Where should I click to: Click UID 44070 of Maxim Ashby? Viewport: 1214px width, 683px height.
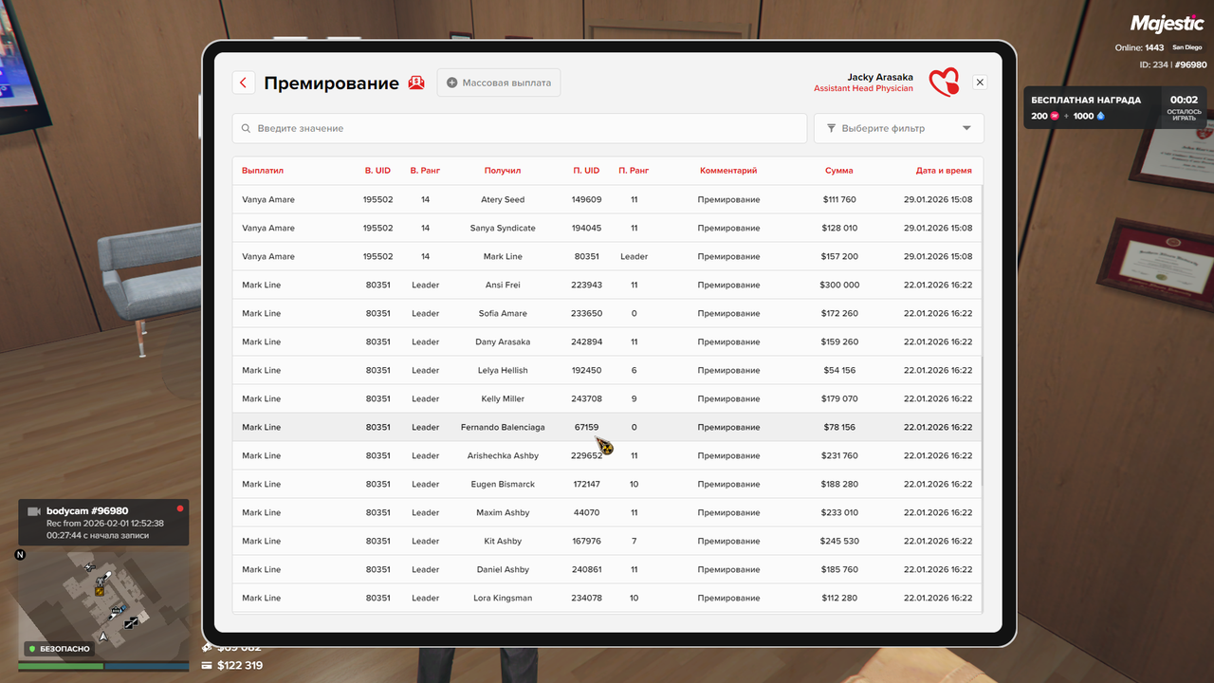[586, 513]
